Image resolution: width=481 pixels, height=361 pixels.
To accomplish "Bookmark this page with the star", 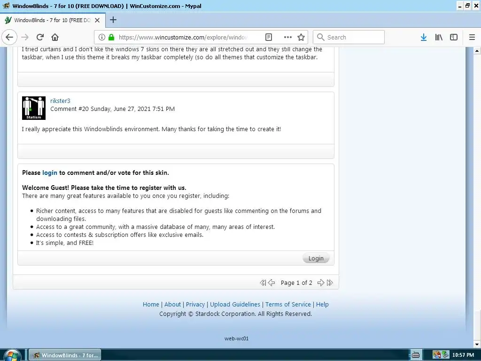I will 301,37.
